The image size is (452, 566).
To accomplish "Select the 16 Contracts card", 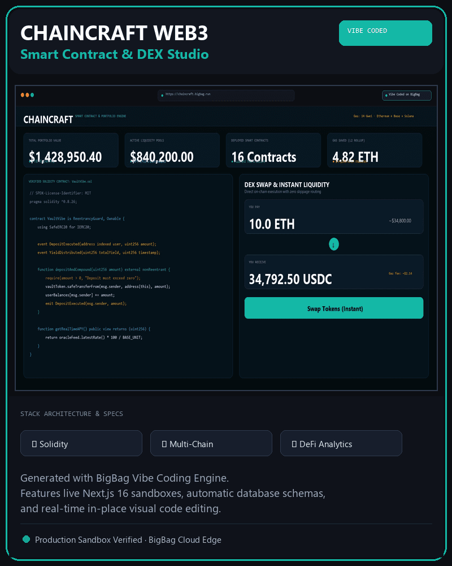I will pos(273,150).
